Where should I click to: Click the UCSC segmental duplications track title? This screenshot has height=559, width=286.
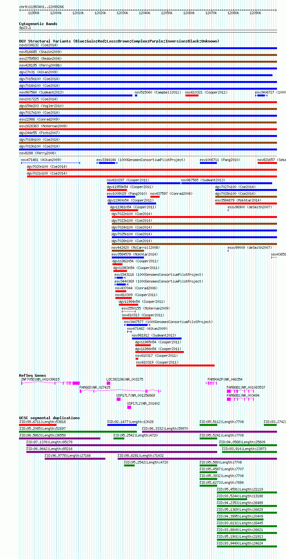[49, 418]
